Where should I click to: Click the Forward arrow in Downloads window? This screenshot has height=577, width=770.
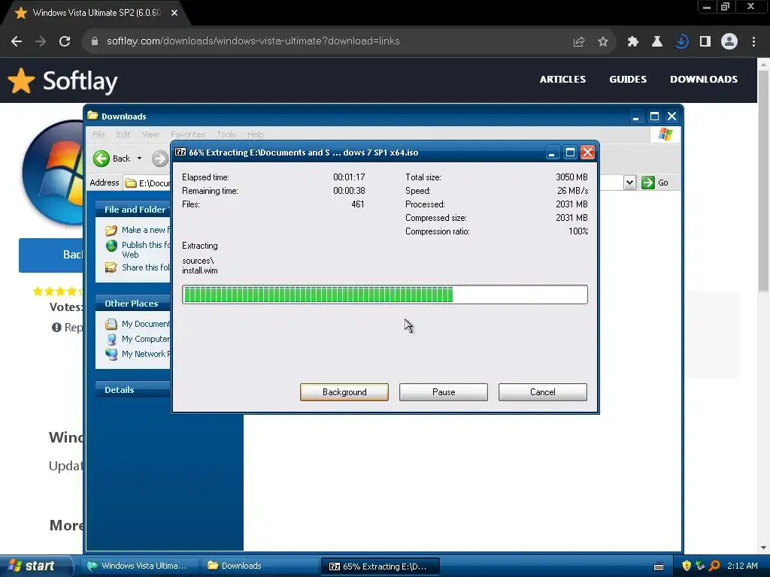coord(159,159)
